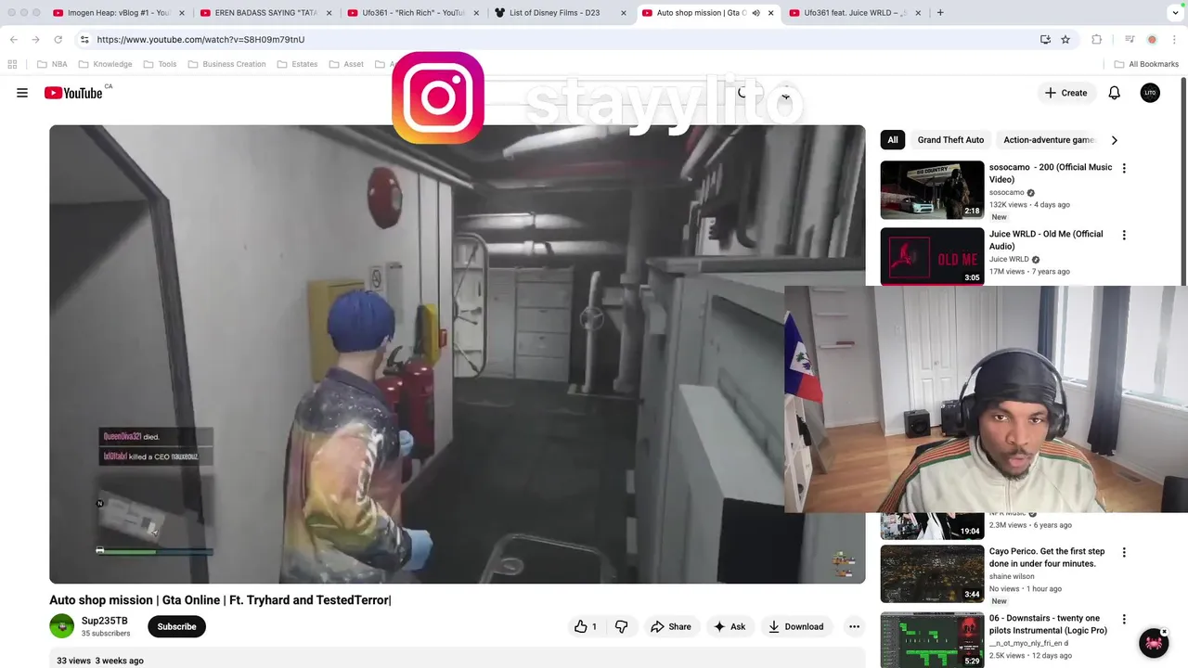This screenshot has height=668, width=1188.
Task: Open options menu for 06 Downstairs video
Action: coord(1124,619)
